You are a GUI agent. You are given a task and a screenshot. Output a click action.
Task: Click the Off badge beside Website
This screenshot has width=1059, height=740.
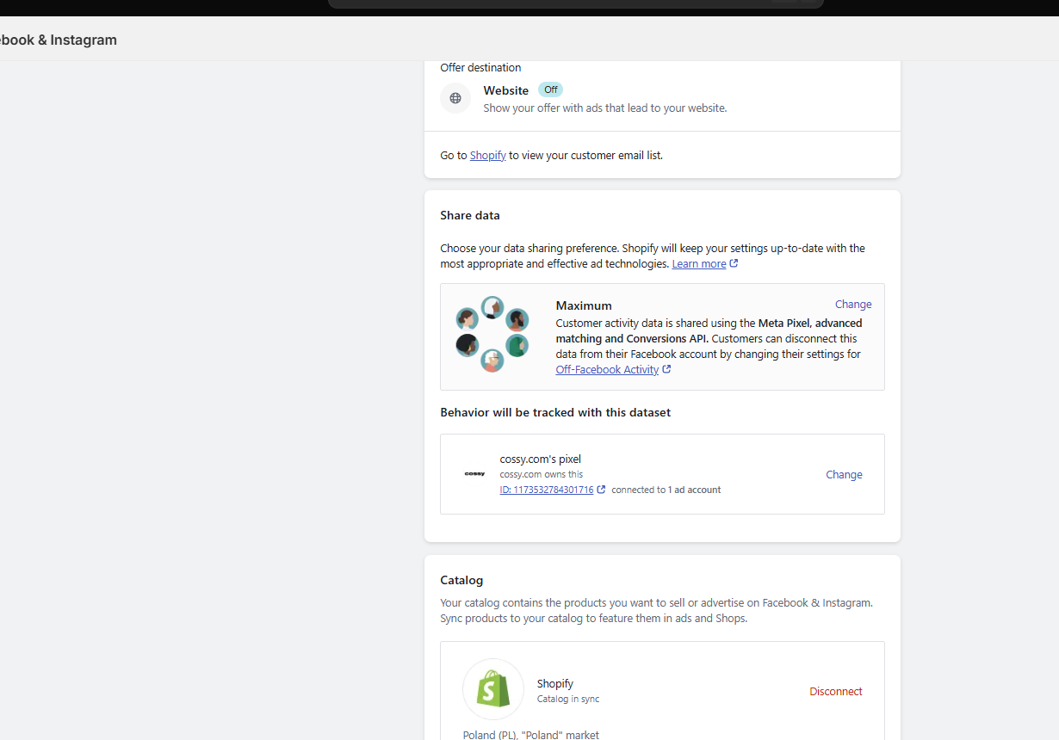pos(551,89)
